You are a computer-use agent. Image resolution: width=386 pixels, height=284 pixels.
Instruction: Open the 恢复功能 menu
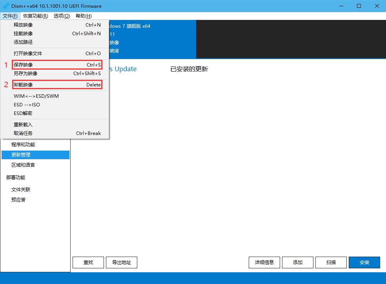pos(35,16)
